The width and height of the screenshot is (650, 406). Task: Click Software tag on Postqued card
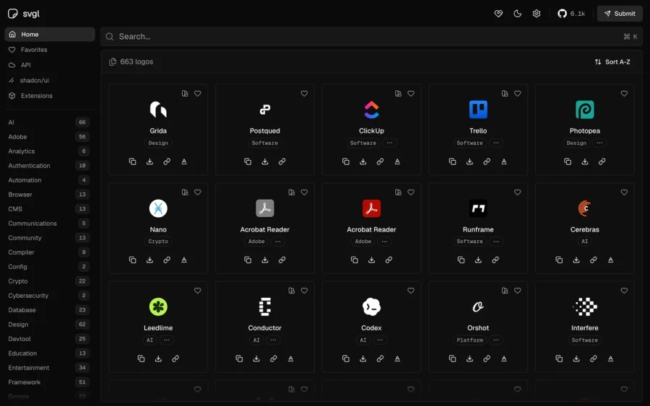tap(265, 143)
